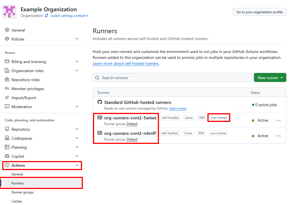Screen dimensions: 290x205
Task: Click the Actions play icon in sidebar
Action: 7,165
